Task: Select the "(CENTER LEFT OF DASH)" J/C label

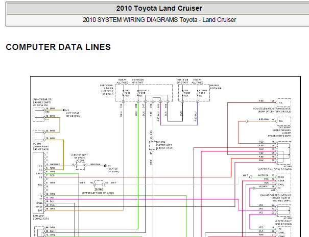Action: coord(80,156)
